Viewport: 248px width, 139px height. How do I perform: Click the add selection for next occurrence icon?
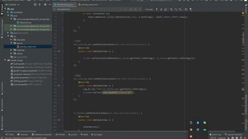coord(171,9)
